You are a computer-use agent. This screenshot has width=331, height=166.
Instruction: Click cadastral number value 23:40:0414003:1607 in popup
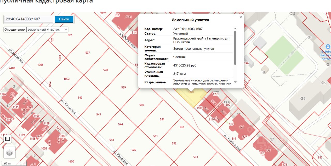[188, 29]
